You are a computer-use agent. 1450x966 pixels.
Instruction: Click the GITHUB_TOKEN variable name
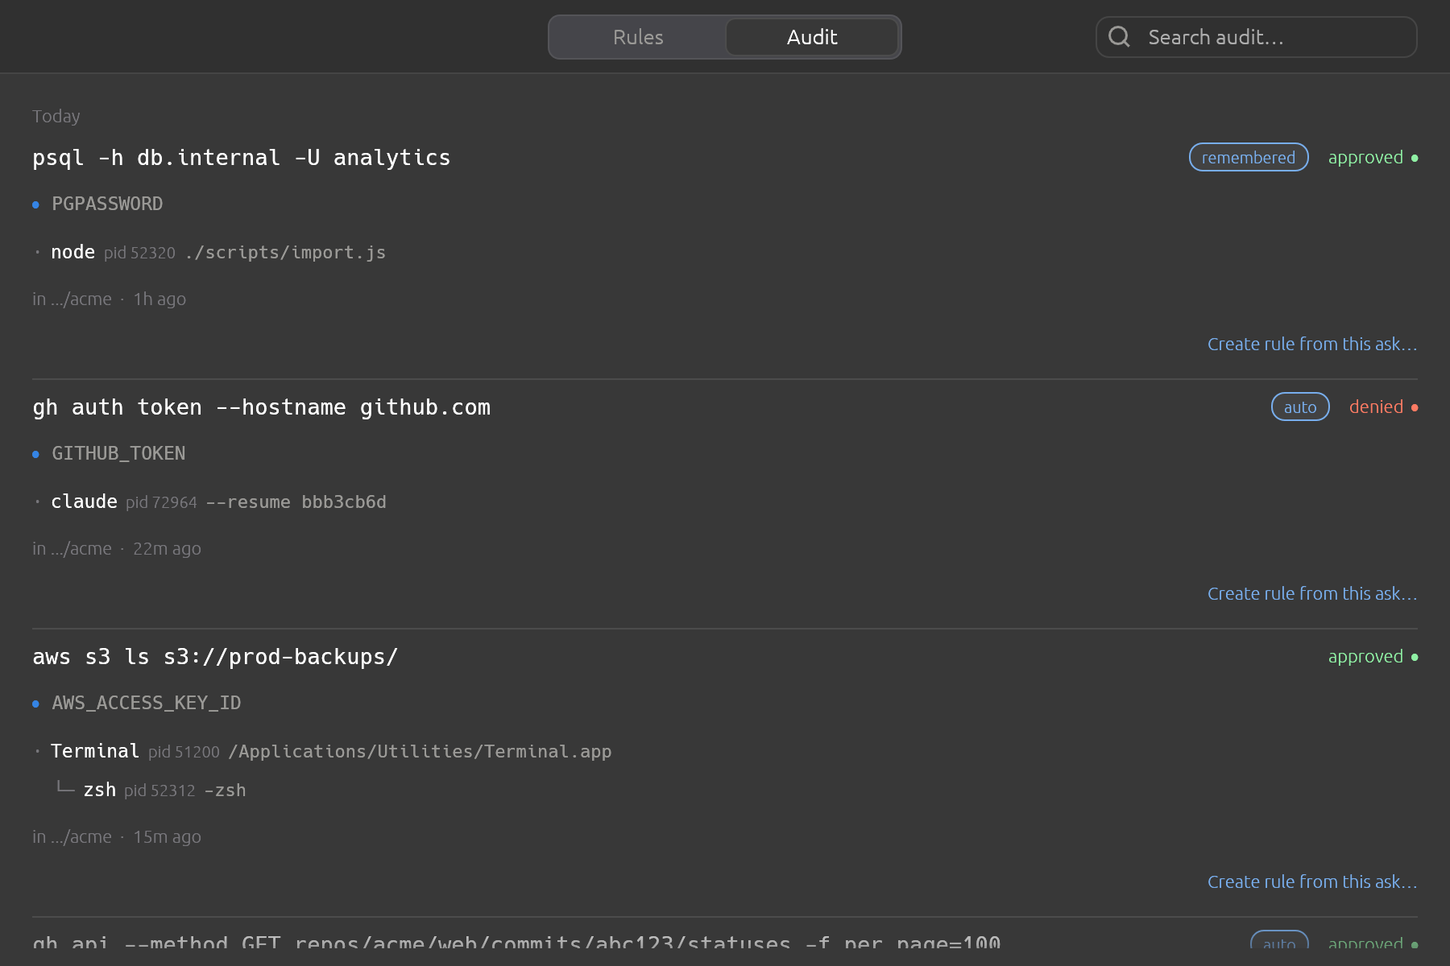coord(118,453)
